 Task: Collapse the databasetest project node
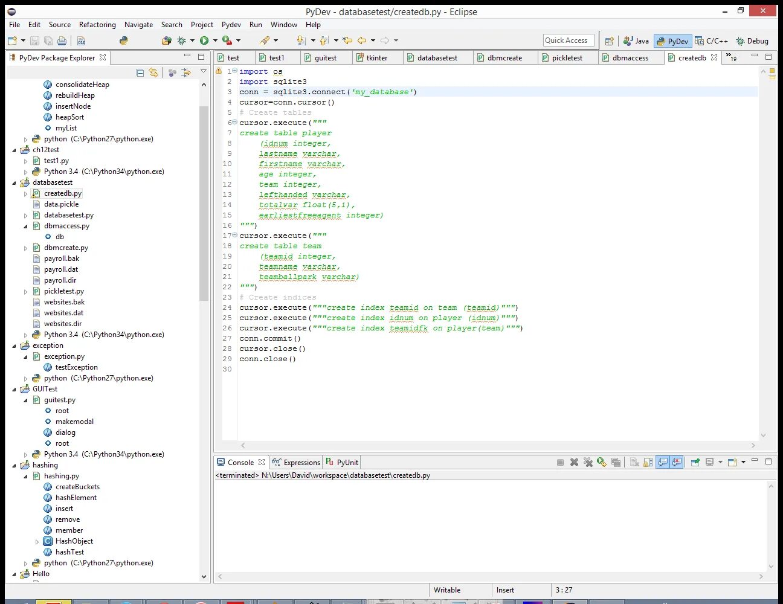pyautogui.click(x=14, y=182)
